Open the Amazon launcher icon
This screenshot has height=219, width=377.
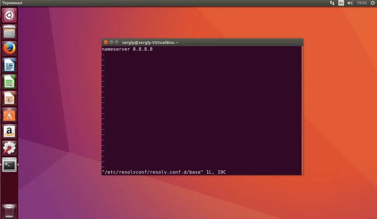[9, 132]
